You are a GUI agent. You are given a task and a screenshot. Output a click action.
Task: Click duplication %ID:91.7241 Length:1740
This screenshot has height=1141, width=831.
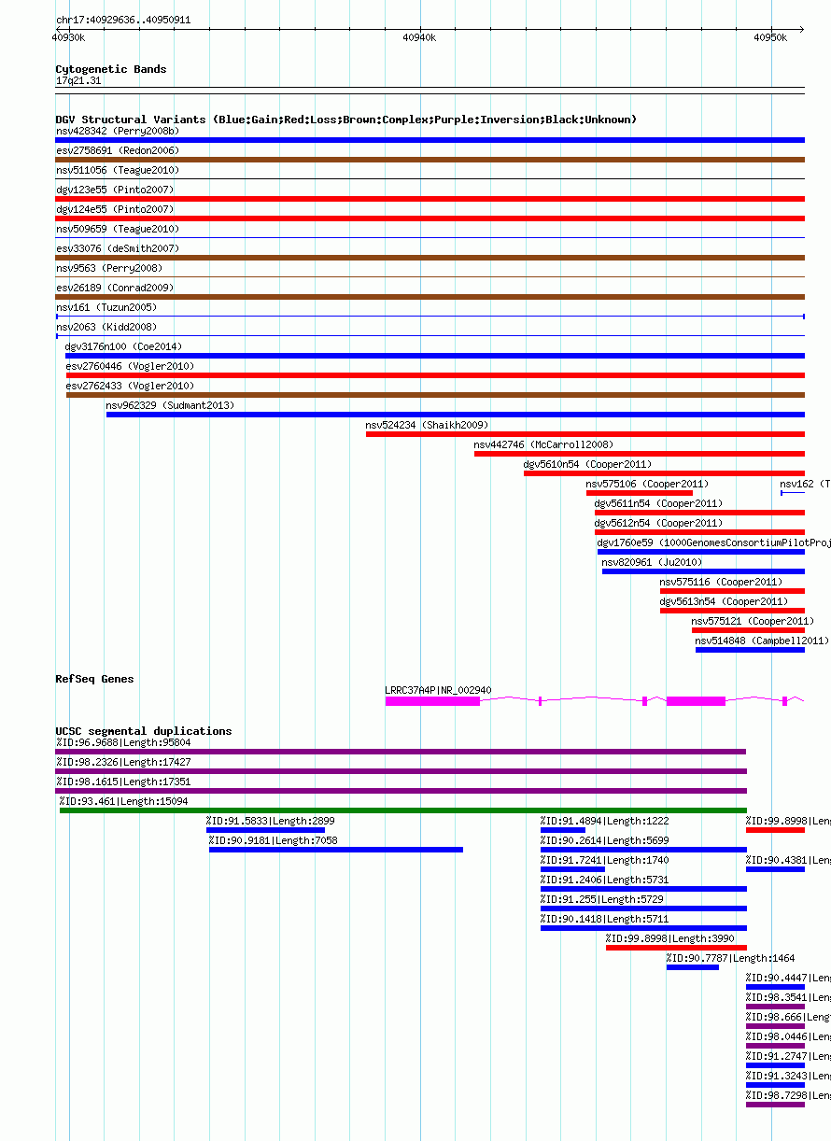pyautogui.click(x=572, y=869)
